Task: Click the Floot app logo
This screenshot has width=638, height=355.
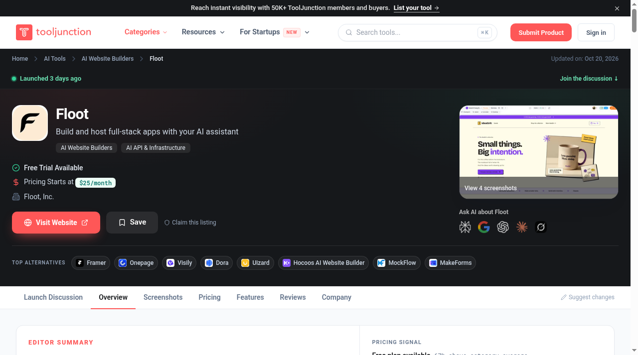Action: coord(30,123)
